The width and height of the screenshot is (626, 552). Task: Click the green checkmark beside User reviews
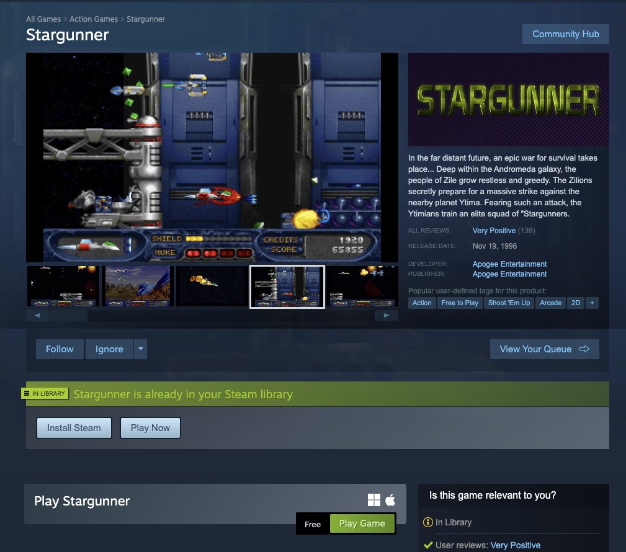coord(427,545)
